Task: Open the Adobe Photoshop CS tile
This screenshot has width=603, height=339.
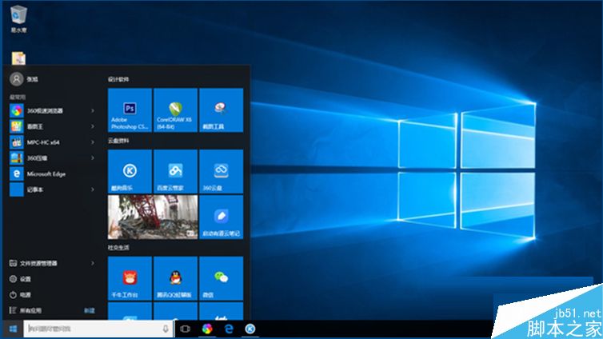Action: click(130, 110)
